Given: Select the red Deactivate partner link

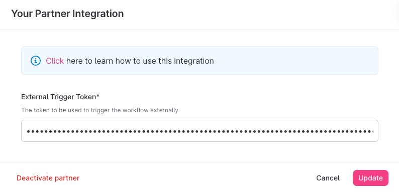Looking at the screenshot, I should 48,178.
